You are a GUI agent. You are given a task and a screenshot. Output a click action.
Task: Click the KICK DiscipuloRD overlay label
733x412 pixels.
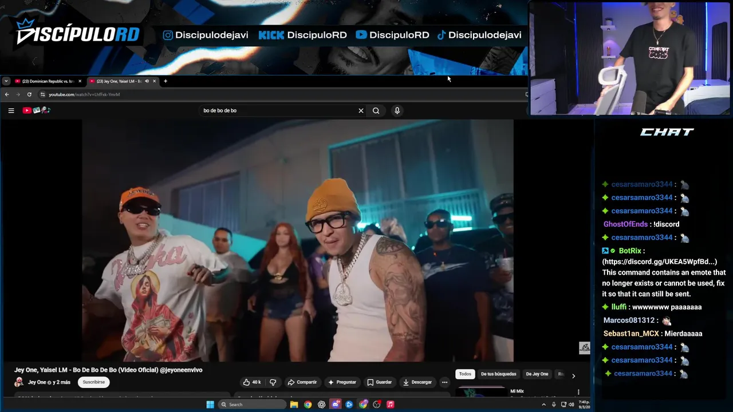point(302,35)
